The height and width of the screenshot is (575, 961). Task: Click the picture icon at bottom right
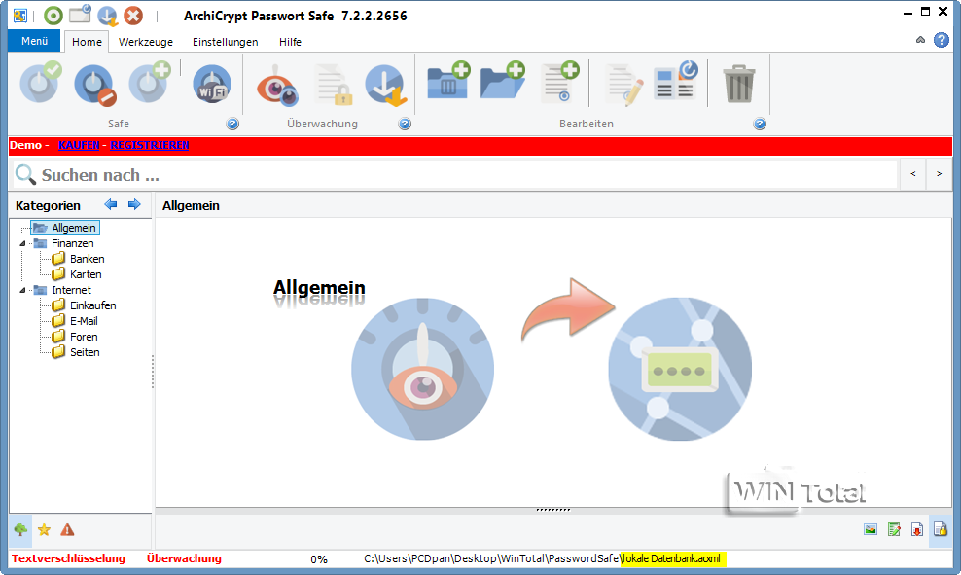pyautogui.click(x=871, y=529)
